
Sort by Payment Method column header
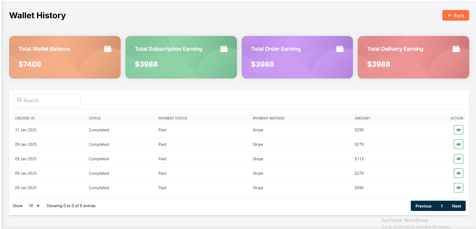point(268,118)
